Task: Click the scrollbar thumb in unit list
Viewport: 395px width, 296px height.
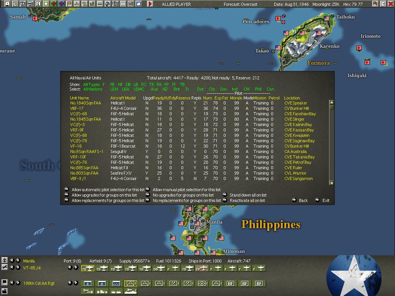Action: point(331,107)
